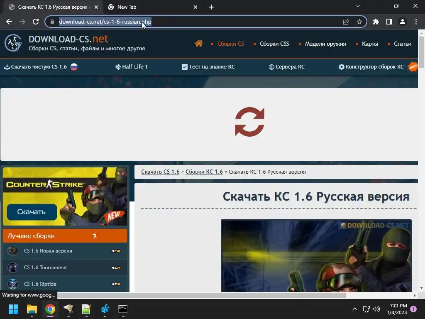Open the Конструктор сборок КС link
This screenshot has width=425, height=319.
click(x=371, y=67)
